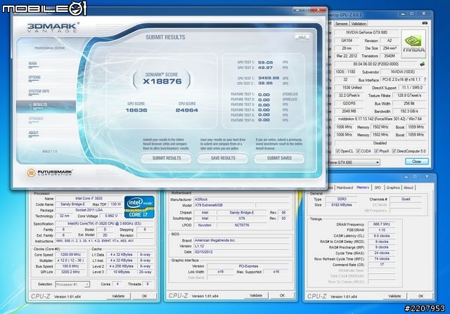Click Validate in the CPU-Z memory window
Viewport: 450px width, 314px height.
coord(394,296)
